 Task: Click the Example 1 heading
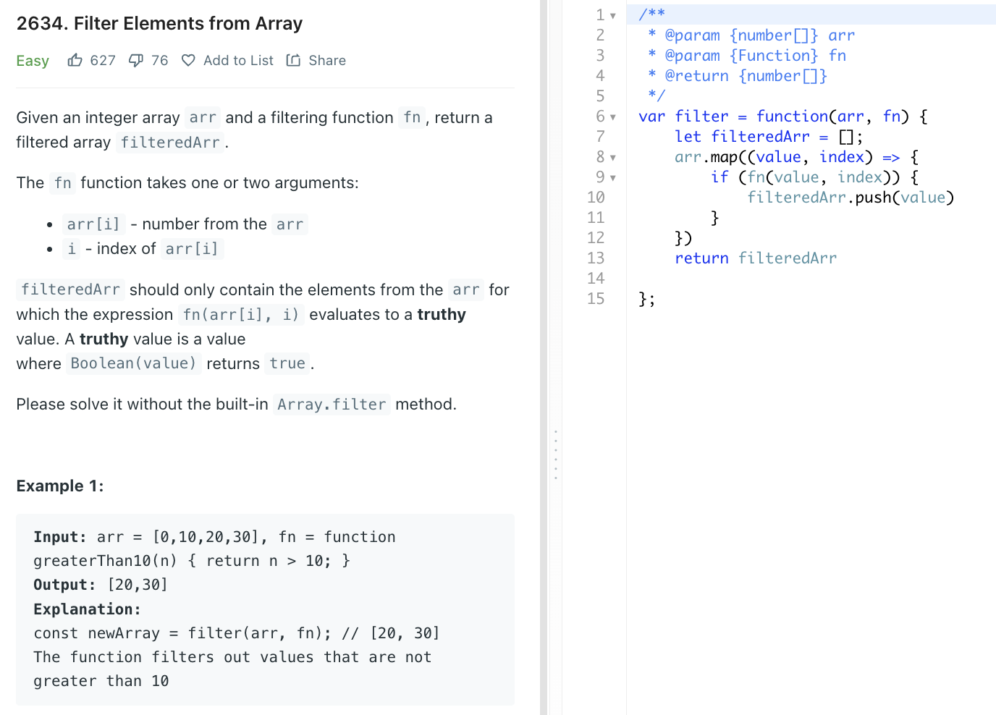(59, 486)
